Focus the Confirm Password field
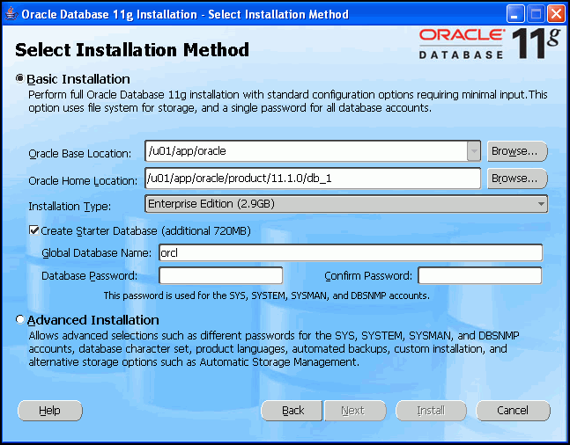The width and height of the screenshot is (570, 445). click(x=479, y=276)
